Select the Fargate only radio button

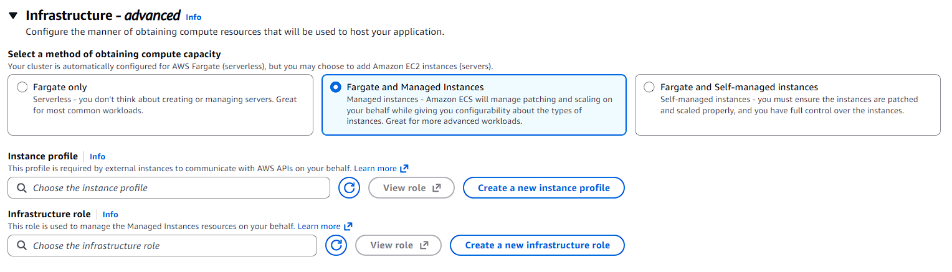(x=22, y=87)
